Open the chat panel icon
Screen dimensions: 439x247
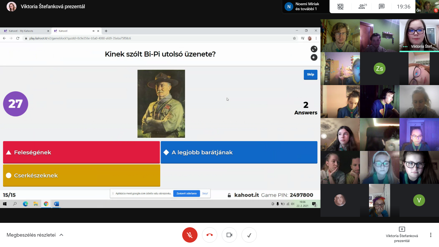pyautogui.click(x=382, y=7)
